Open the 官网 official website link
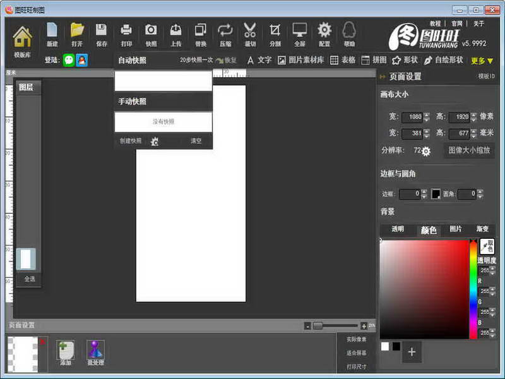Viewport: 505px width, 379px height. pyautogui.click(x=456, y=23)
